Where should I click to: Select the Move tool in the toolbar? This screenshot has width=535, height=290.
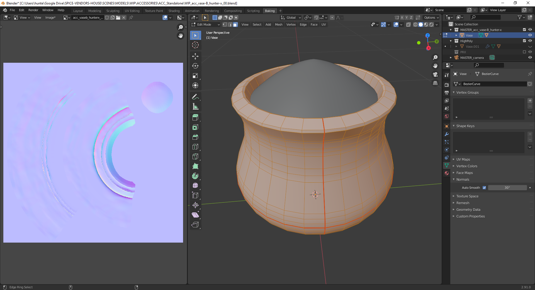pyautogui.click(x=195, y=56)
